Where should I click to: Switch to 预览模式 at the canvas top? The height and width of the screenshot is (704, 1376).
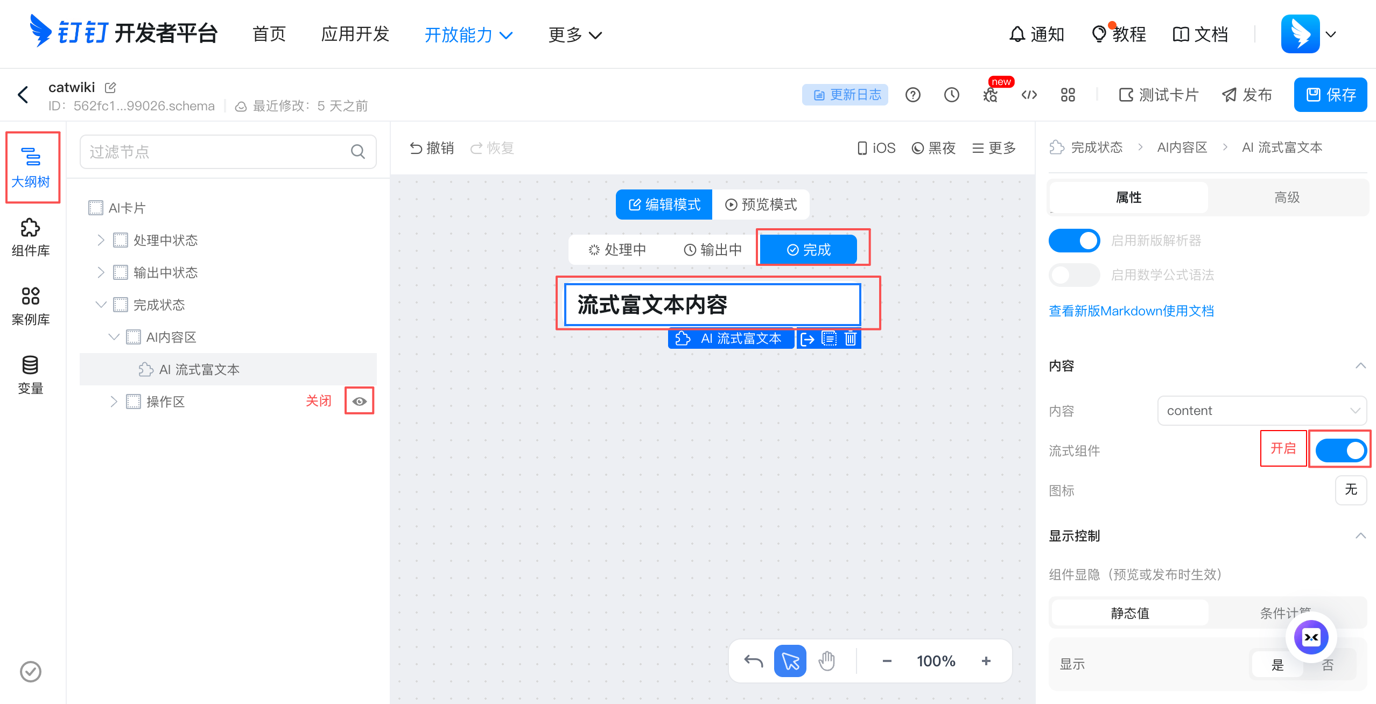pos(761,205)
